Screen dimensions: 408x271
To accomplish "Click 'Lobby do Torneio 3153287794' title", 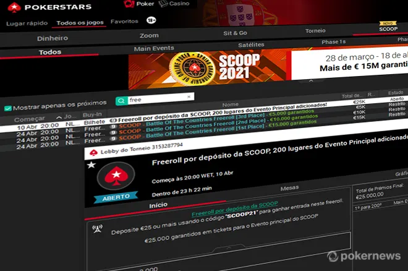I will tap(142, 148).
